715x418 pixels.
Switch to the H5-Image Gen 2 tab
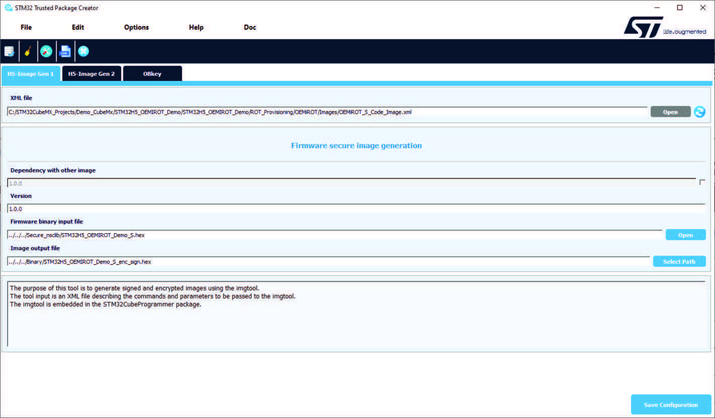pos(92,73)
